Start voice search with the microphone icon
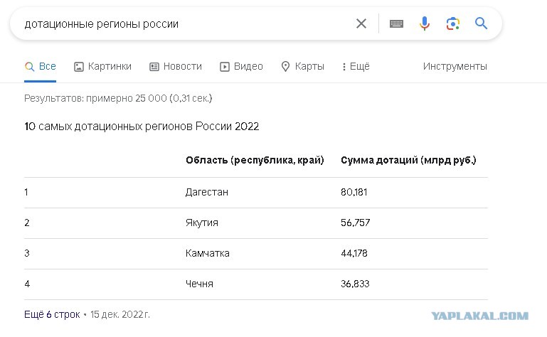Viewport: 547px width, 337px height. pos(425,23)
